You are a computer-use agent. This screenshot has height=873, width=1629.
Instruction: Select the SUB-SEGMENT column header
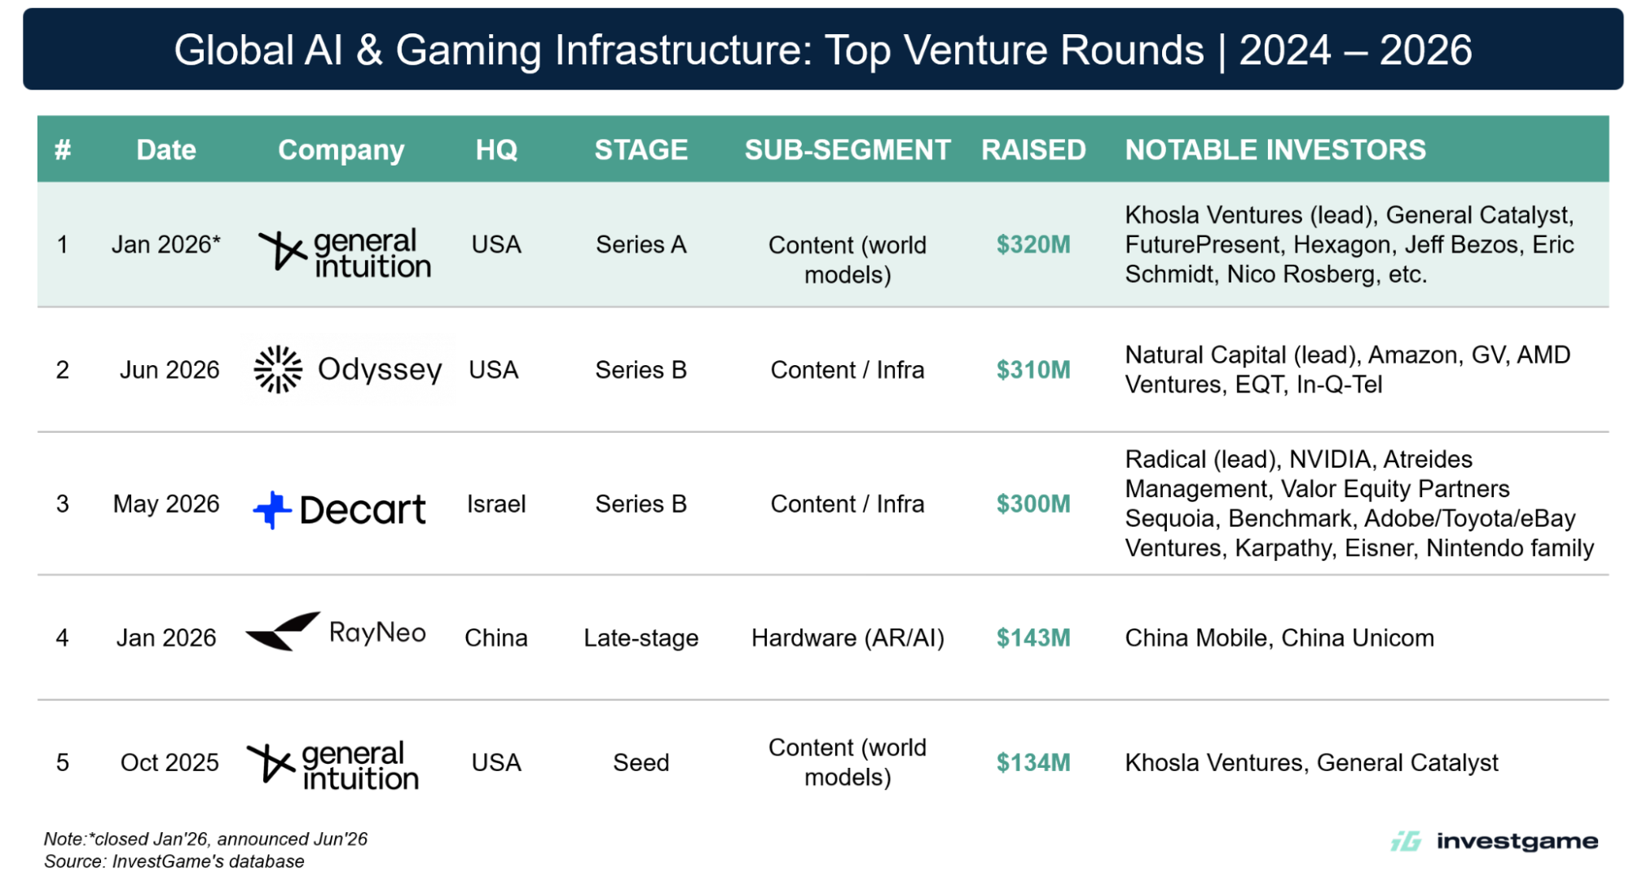tap(848, 150)
